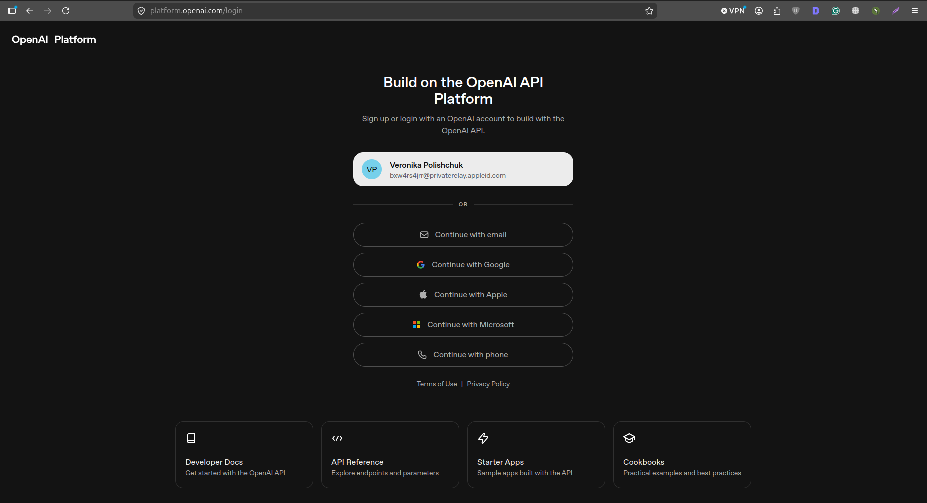
Task: Click the VP avatar circle
Action: 372,169
